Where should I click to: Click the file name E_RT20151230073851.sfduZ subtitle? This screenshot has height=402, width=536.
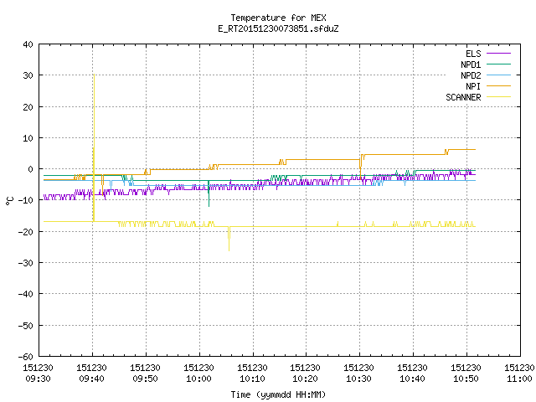pos(278,28)
